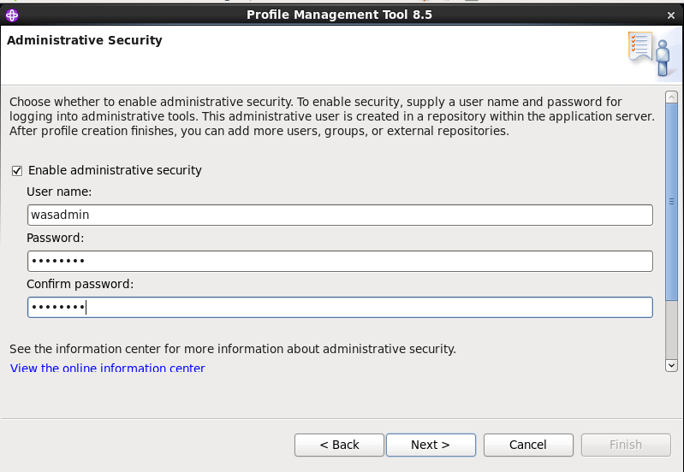Viewport: 684px width, 472px height.
Task: Click the See the information center sentence
Action: (233, 349)
